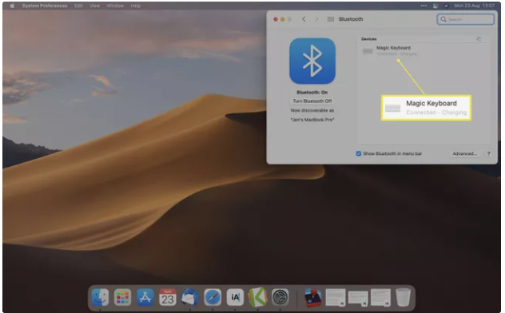
Task: Click the display status icon in menu bar
Action: 435,6
